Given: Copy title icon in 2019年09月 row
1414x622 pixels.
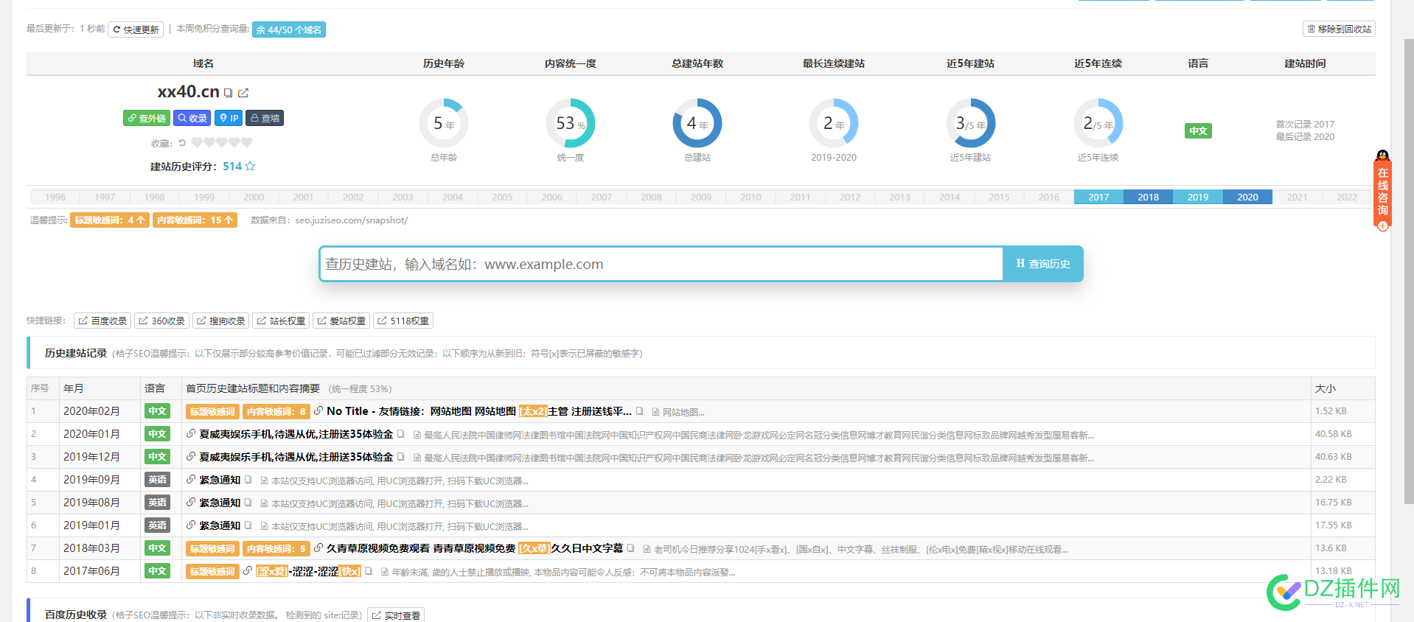Looking at the screenshot, I should click(248, 480).
